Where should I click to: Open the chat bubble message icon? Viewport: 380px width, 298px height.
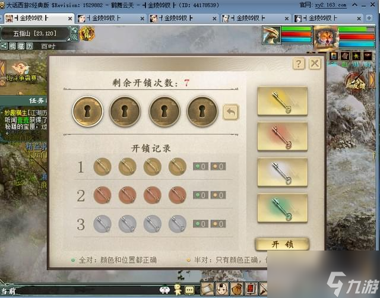189,290
